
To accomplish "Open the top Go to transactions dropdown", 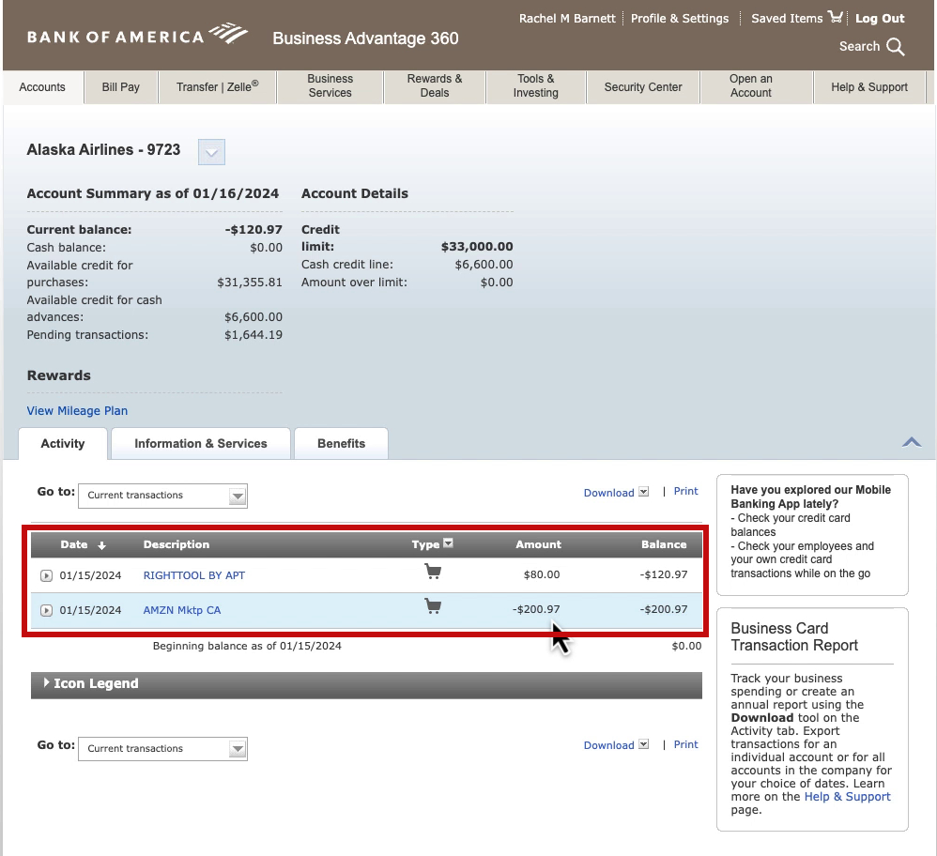I will (162, 496).
